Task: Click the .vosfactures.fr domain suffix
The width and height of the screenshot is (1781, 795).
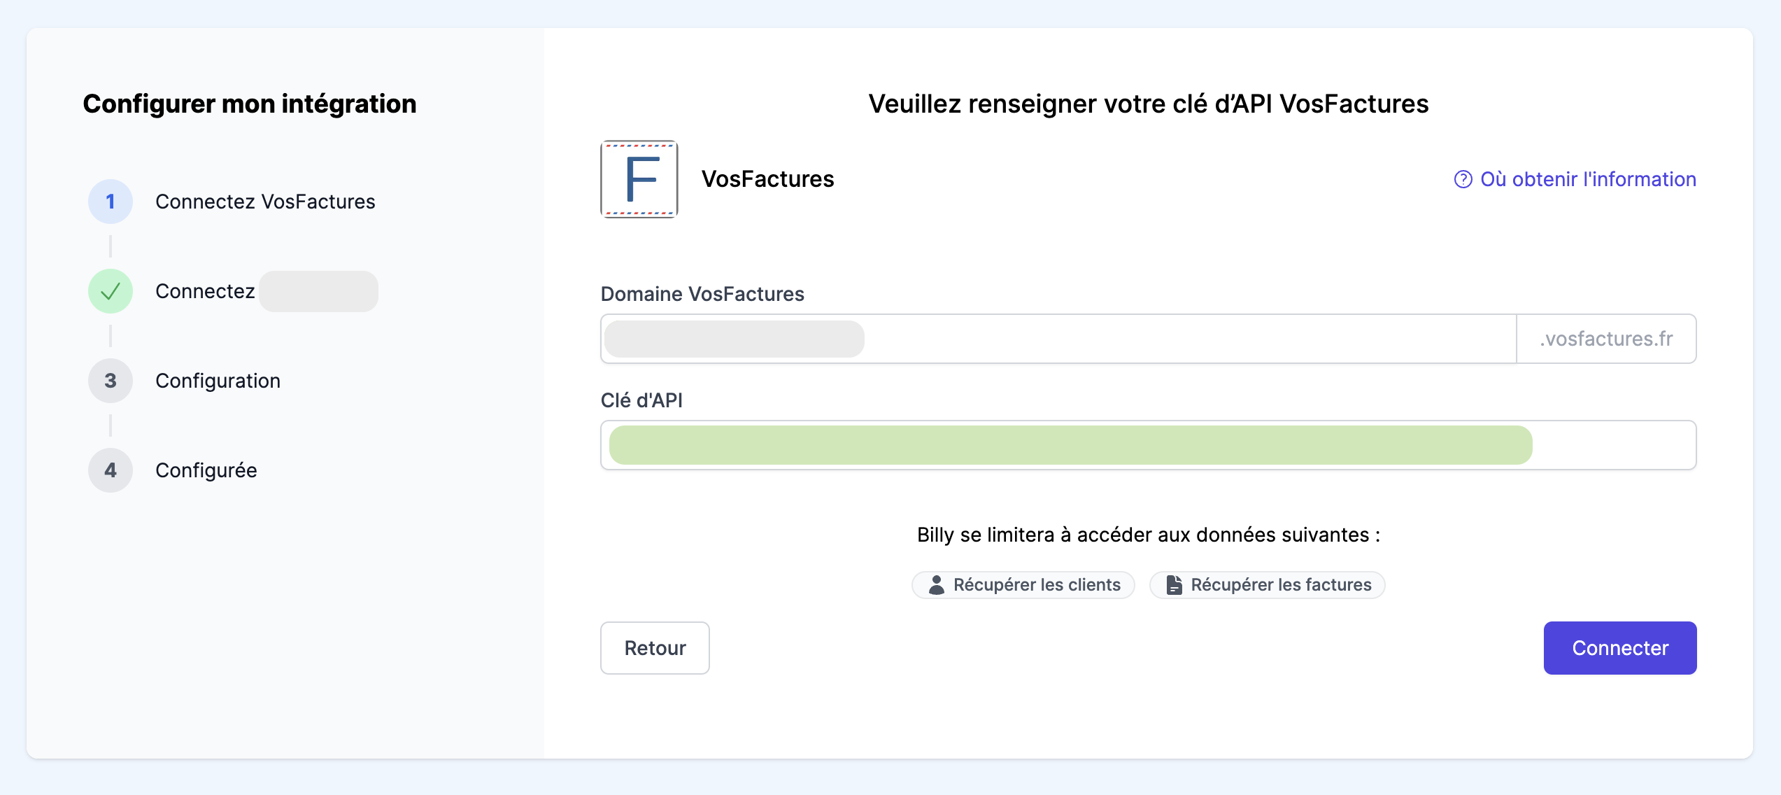Action: click(1606, 339)
